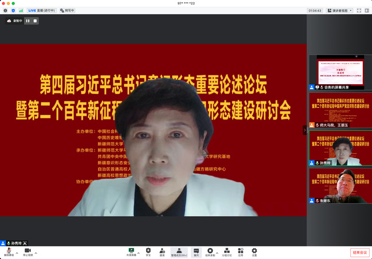
Task: Click the LIVE 直播 status button
Action: pos(42,10)
